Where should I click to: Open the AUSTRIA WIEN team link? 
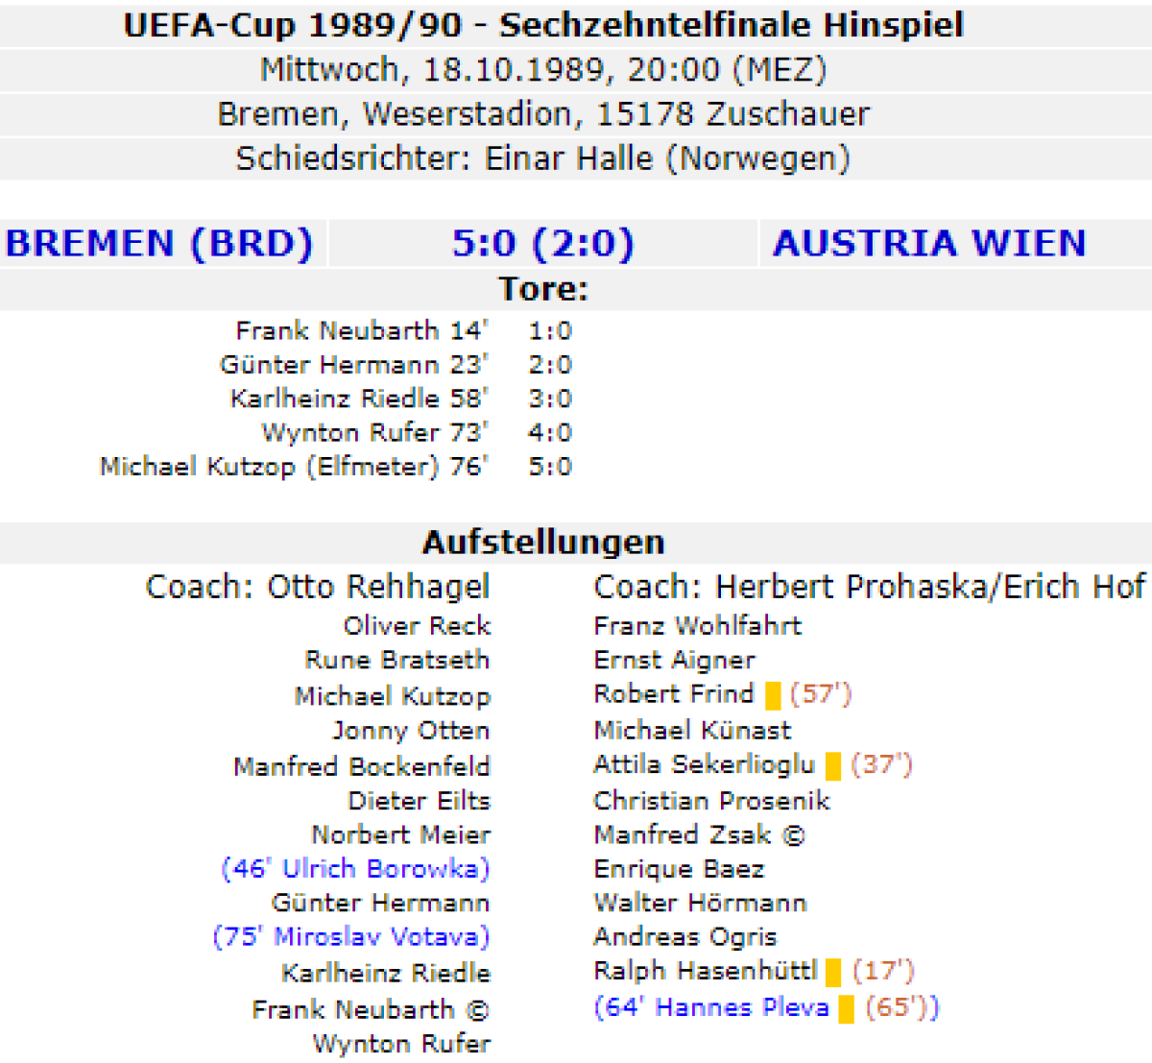point(929,244)
